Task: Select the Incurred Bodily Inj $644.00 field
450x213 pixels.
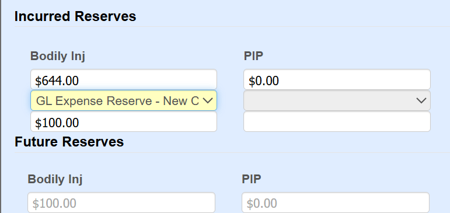Action: click(124, 79)
